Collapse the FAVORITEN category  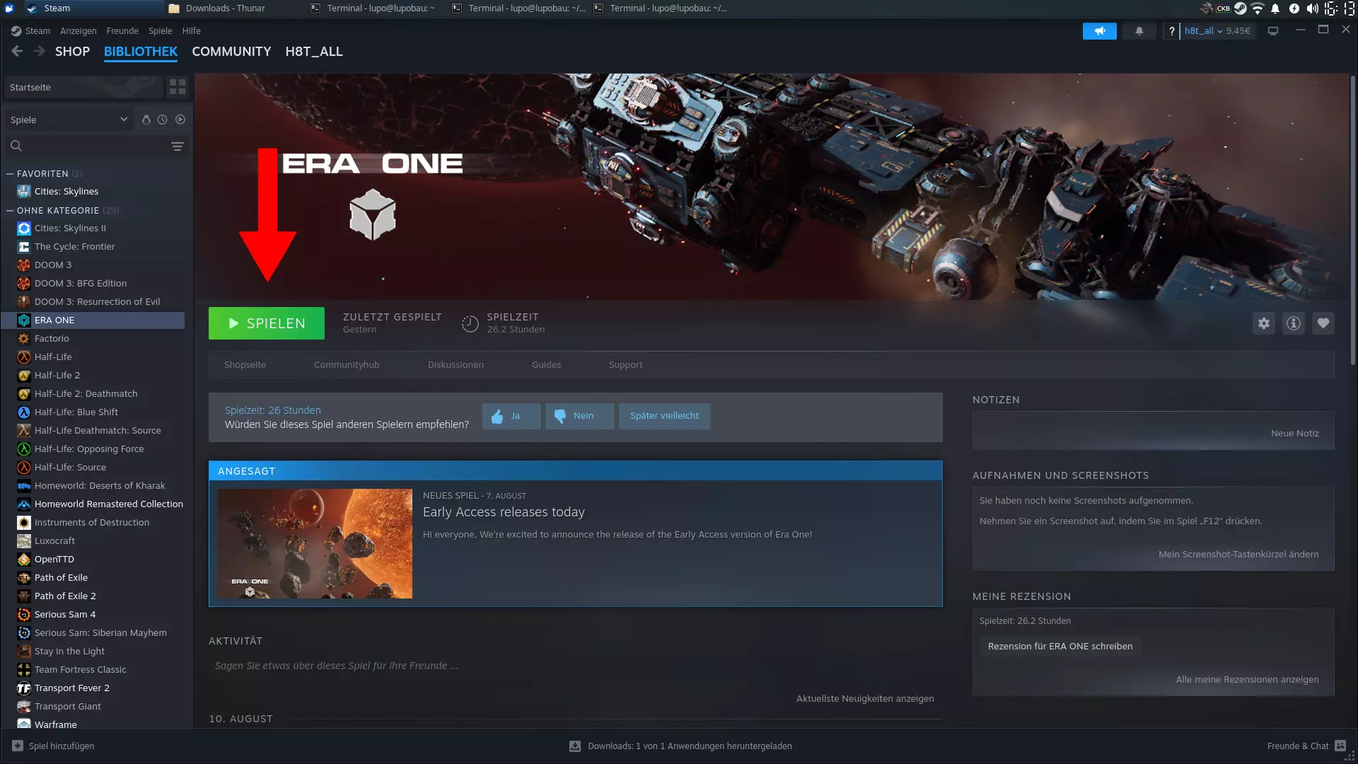(x=10, y=173)
